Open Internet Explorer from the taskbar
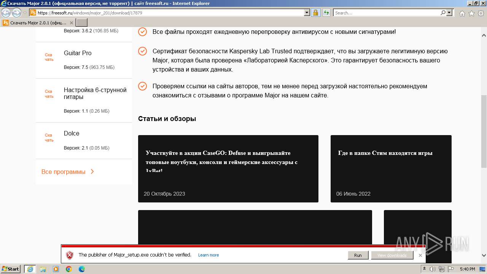 (30, 269)
